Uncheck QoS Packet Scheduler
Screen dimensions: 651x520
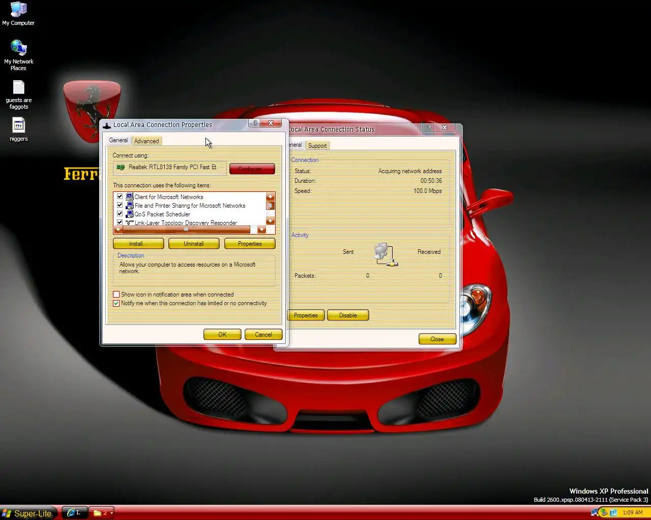[x=120, y=214]
